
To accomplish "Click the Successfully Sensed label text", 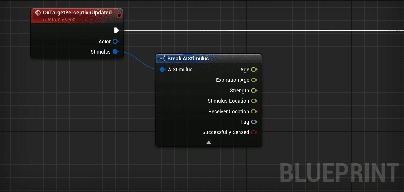I will point(226,132).
